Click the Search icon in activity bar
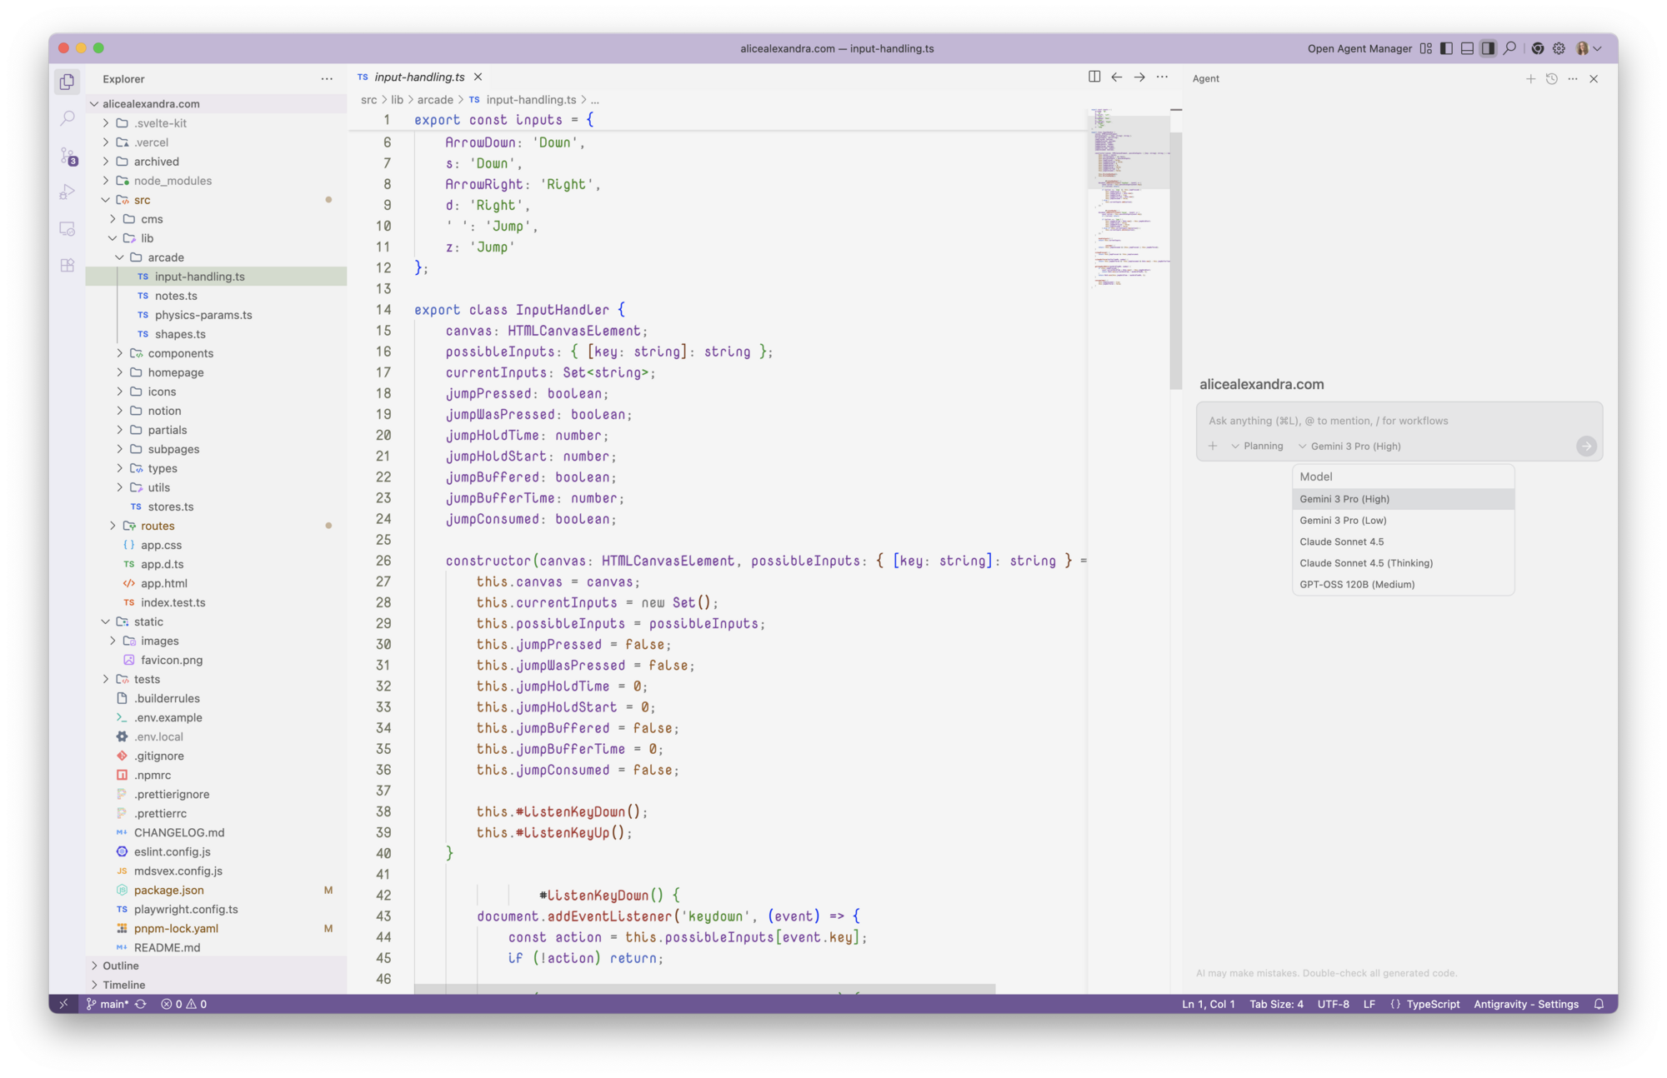1667x1078 pixels. pos(68,119)
